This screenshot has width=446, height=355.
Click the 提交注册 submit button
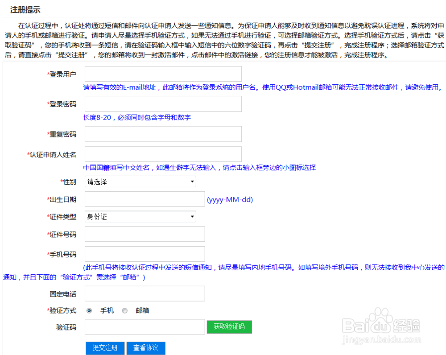tap(105, 348)
